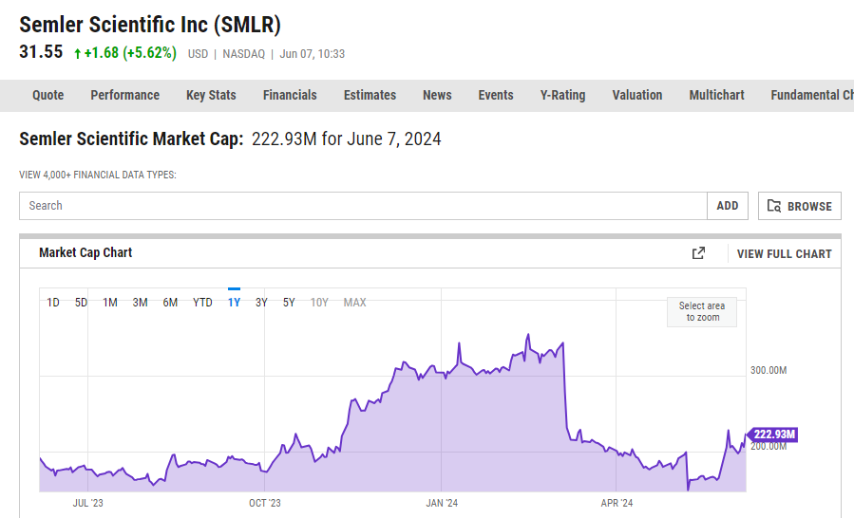Click the green price-up arrow icon
The image size is (854, 518).
tap(77, 53)
